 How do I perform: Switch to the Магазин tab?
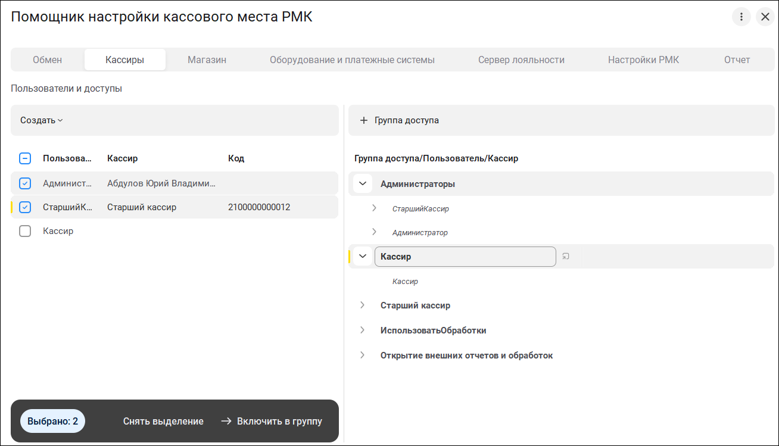(207, 60)
